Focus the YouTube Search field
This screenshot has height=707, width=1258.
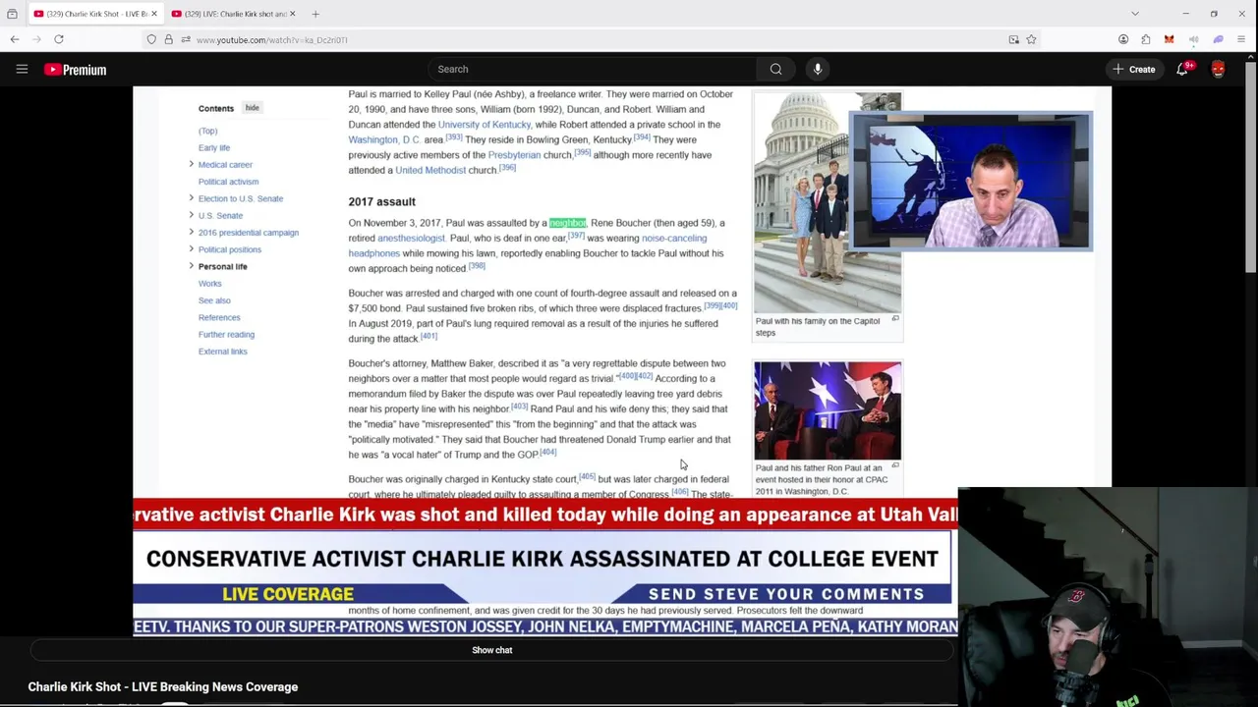tap(593, 69)
